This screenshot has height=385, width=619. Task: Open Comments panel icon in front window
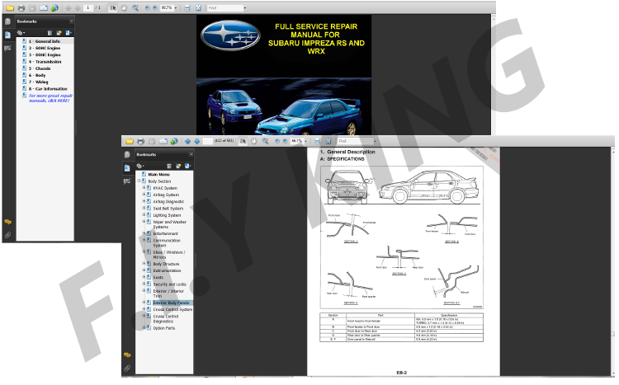click(x=127, y=355)
